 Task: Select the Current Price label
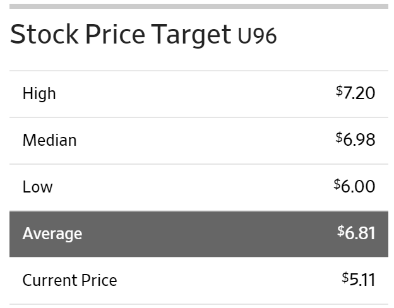(69, 280)
